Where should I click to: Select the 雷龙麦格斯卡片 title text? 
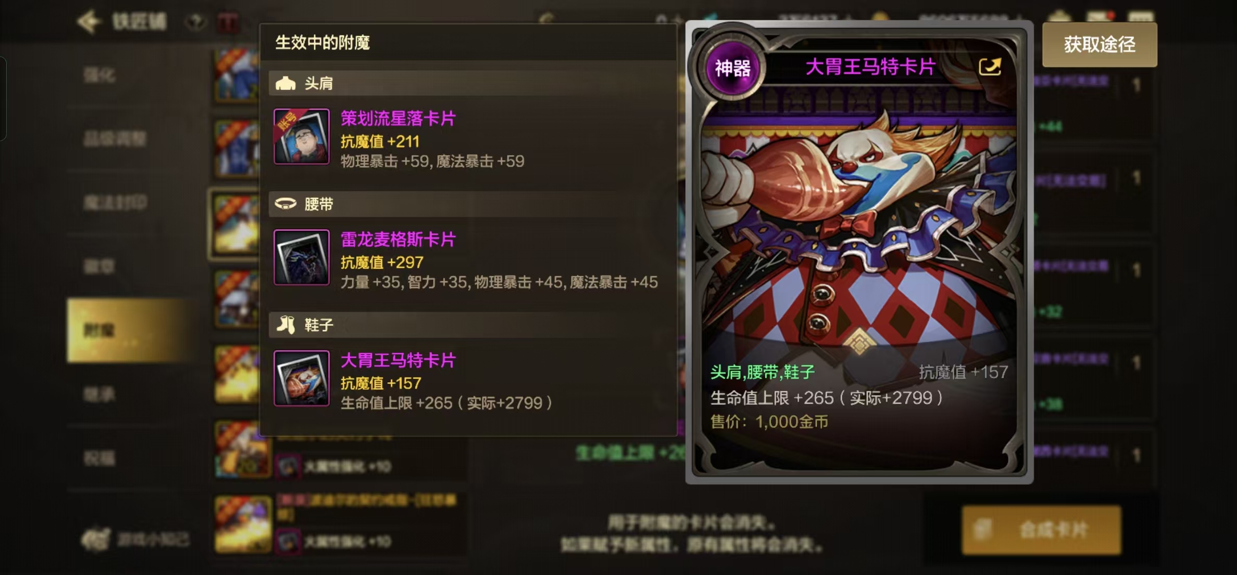click(398, 240)
